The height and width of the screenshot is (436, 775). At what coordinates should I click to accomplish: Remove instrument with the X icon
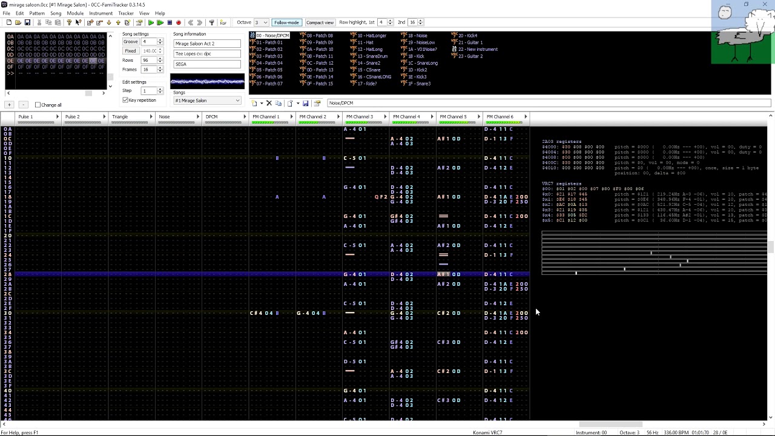point(269,104)
